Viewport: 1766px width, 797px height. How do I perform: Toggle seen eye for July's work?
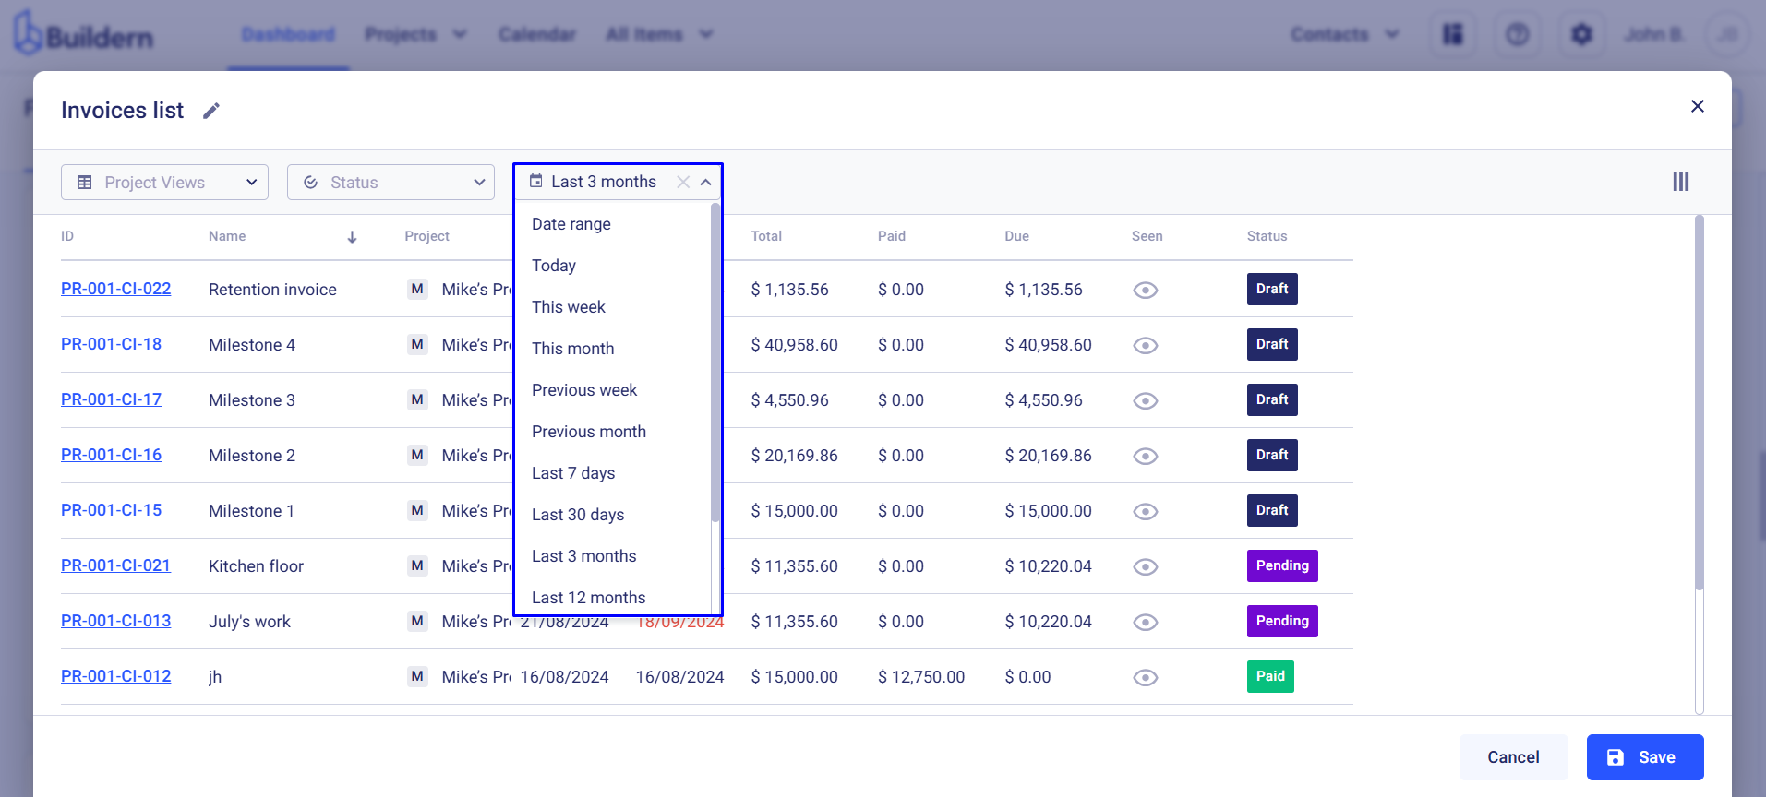[x=1146, y=622]
